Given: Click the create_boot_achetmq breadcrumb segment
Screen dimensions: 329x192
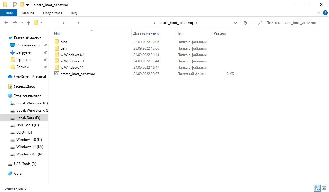Looking at the screenshot, I should coord(176,23).
